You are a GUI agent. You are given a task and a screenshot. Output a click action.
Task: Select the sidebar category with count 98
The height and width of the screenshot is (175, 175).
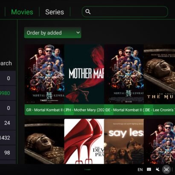8,153
